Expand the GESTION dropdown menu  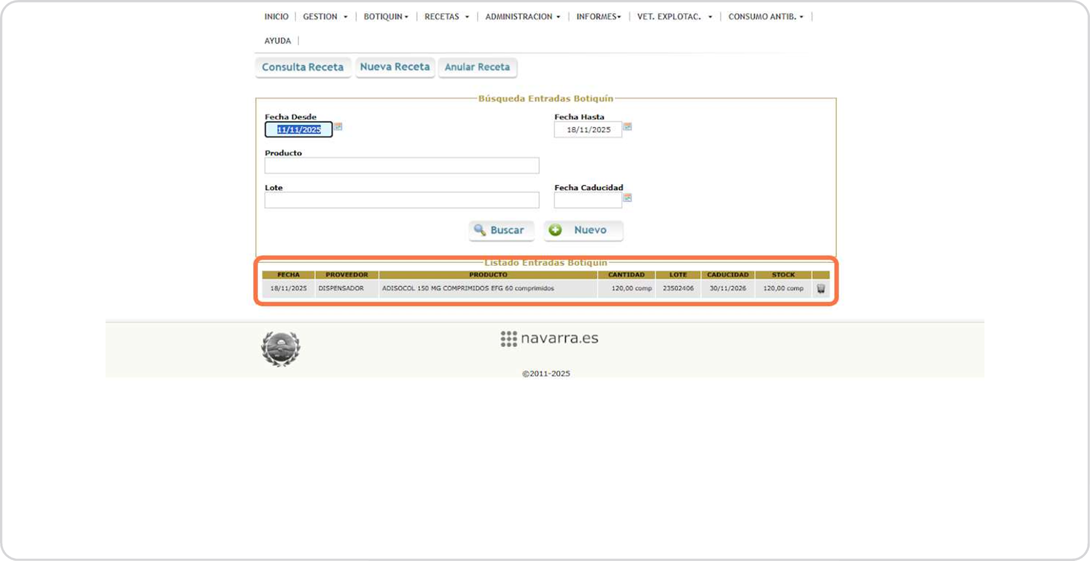(x=325, y=17)
